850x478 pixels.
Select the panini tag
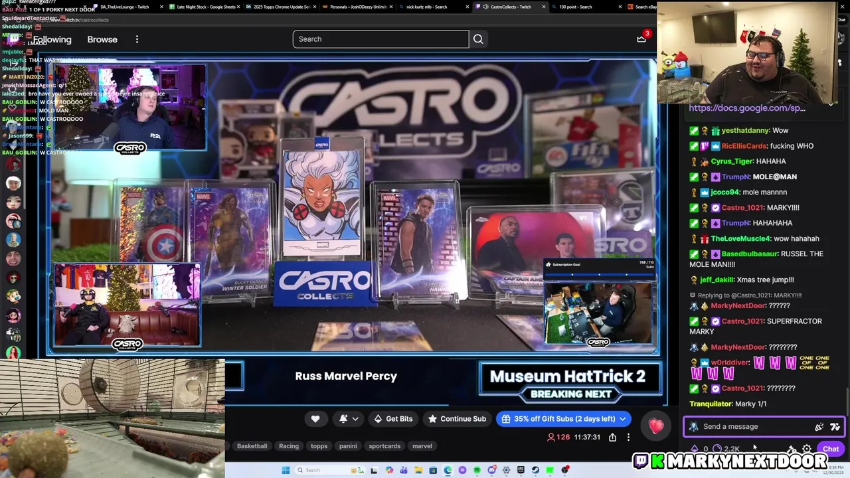(348, 446)
